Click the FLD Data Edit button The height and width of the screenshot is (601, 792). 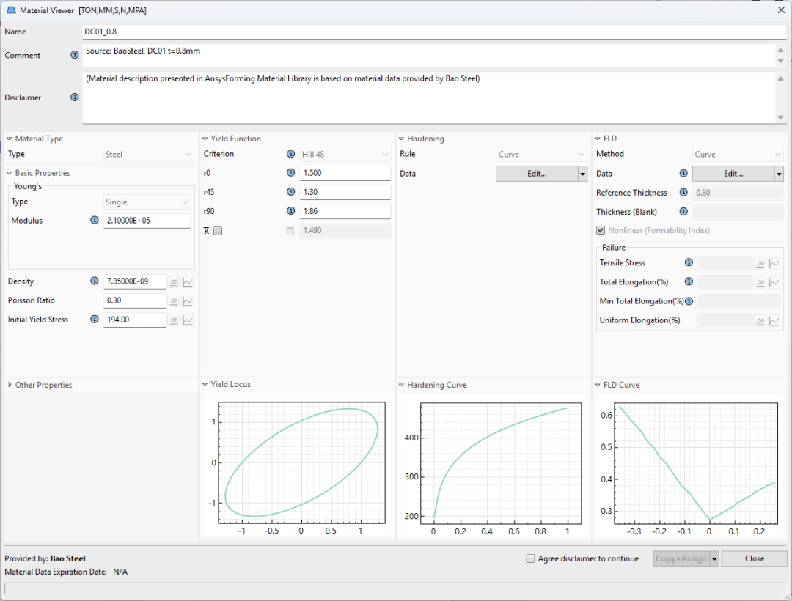click(733, 174)
